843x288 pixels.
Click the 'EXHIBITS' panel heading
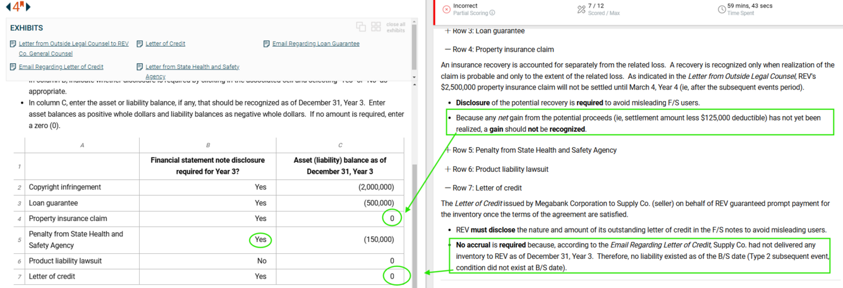[27, 28]
